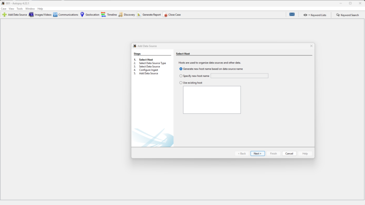Open the Communications visualization tool

[x=56, y=15]
